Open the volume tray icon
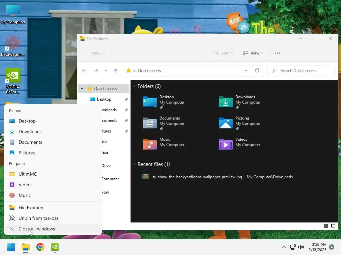The width and height of the screenshot is (341, 255). pos(301,247)
